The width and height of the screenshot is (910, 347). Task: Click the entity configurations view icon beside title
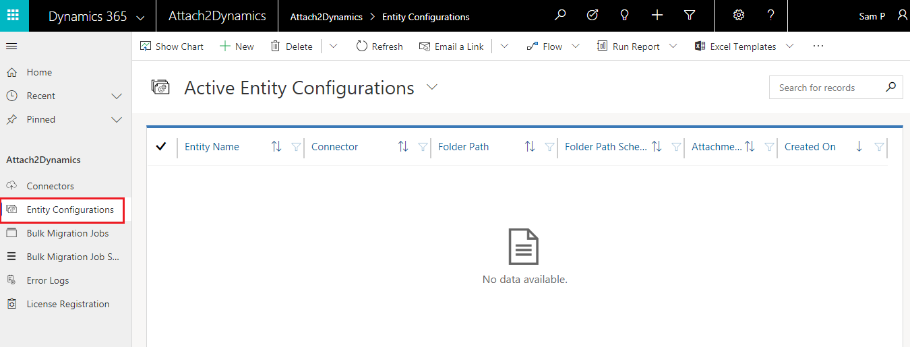coord(160,88)
